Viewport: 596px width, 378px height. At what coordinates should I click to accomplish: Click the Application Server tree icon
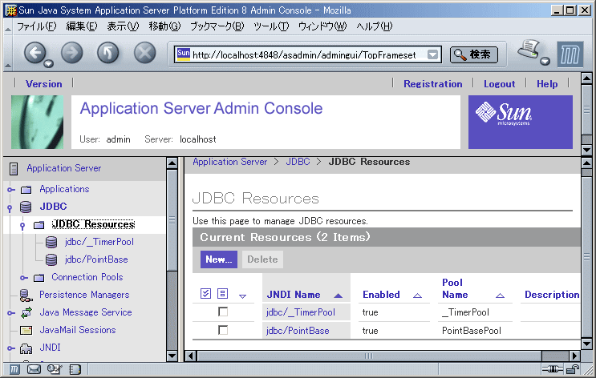tap(14, 168)
